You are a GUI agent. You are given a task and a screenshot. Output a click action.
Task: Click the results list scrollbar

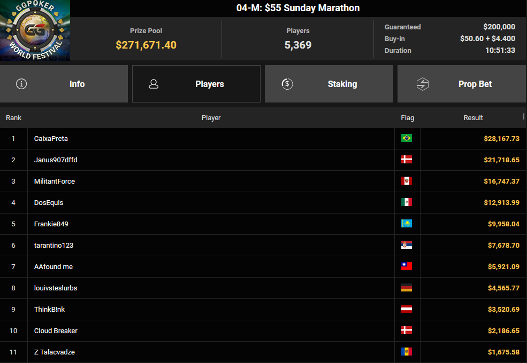(524, 116)
